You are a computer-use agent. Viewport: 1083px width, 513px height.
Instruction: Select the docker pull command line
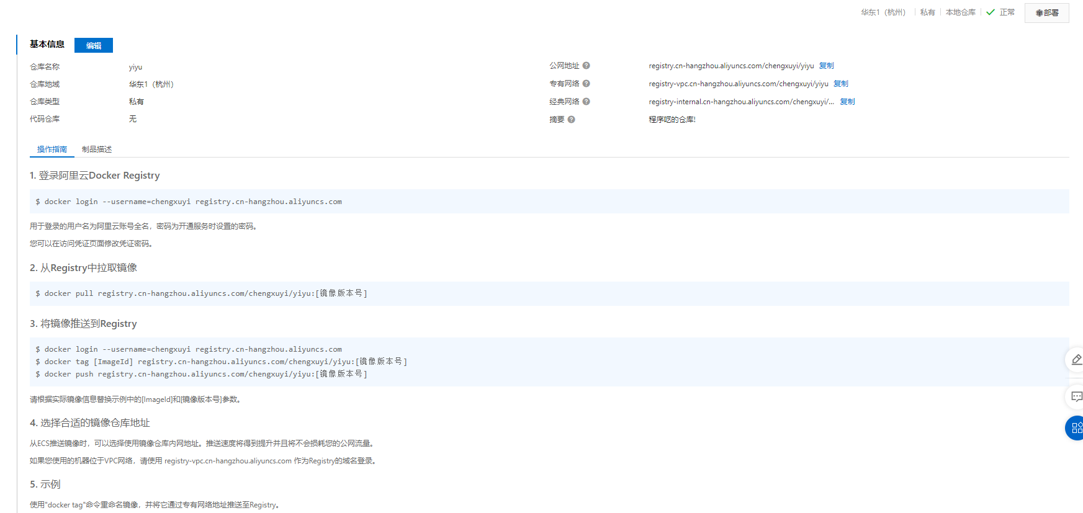click(x=201, y=293)
